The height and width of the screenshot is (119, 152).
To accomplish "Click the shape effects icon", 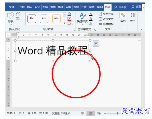I will [69, 24].
